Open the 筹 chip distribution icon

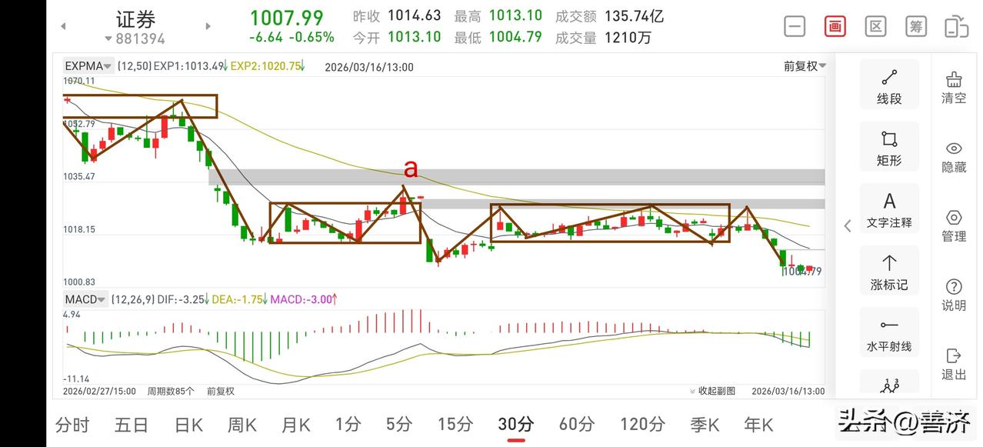click(916, 27)
